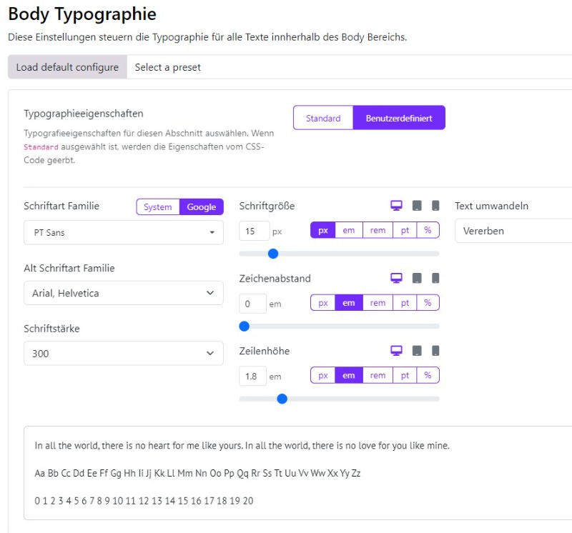Select tablet icon for Zeichenabstand
The image size is (572, 533).
click(x=417, y=278)
